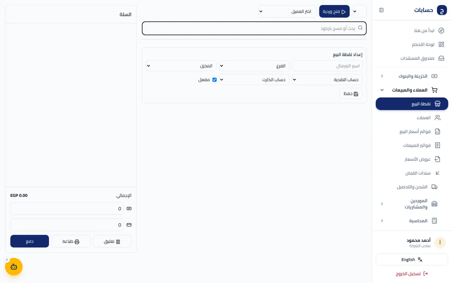Uncheck the مفعل checkbox

[x=214, y=80]
